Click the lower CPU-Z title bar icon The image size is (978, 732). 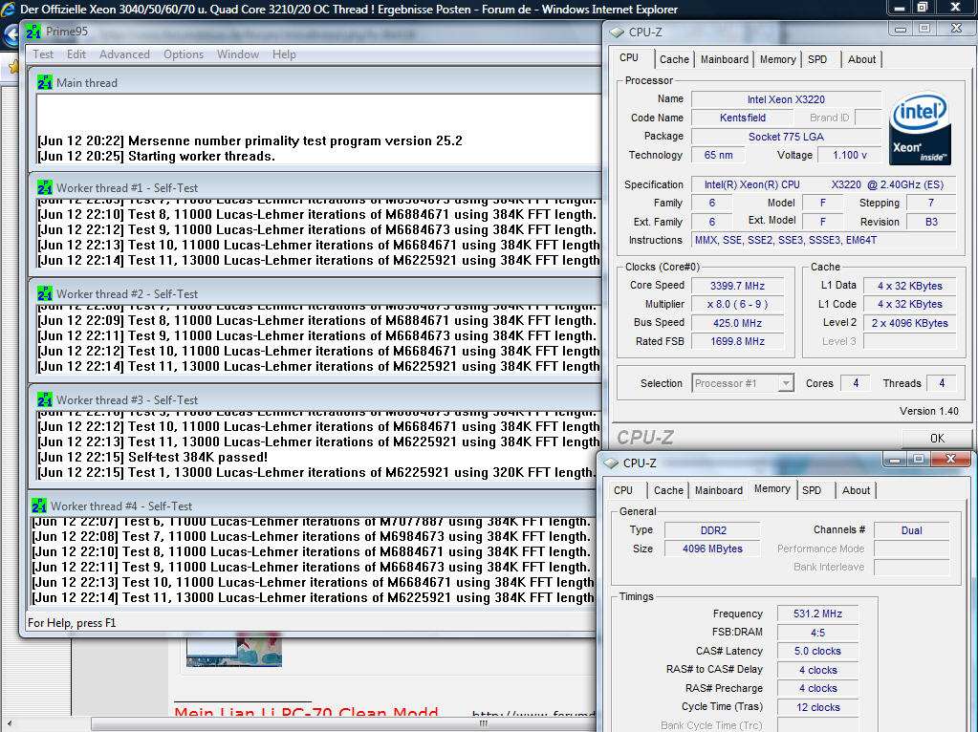pyautogui.click(x=611, y=463)
